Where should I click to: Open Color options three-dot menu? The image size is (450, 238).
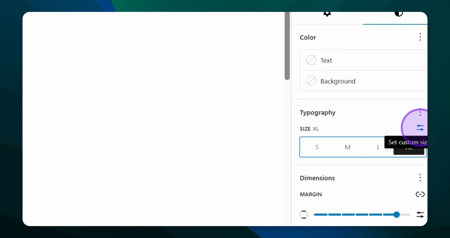[420, 37]
